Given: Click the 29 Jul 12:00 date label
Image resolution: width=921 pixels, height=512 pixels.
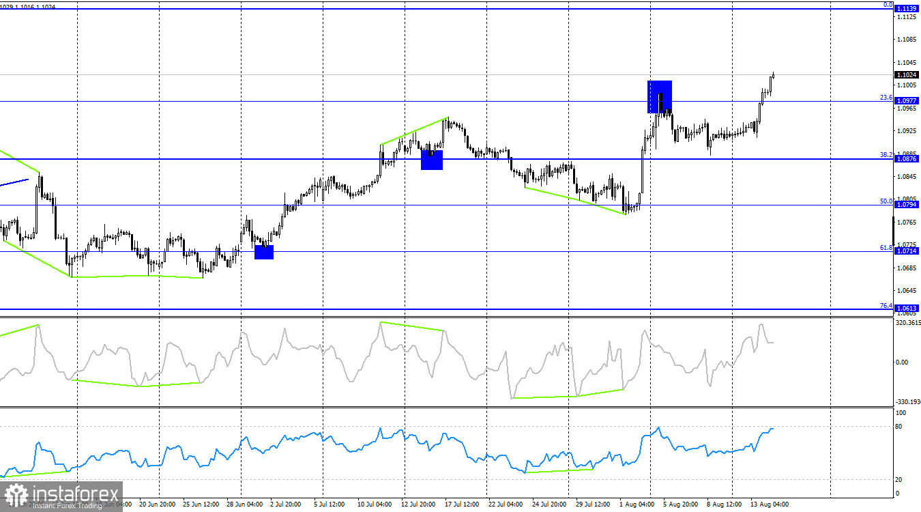Looking at the screenshot, I should point(594,504).
